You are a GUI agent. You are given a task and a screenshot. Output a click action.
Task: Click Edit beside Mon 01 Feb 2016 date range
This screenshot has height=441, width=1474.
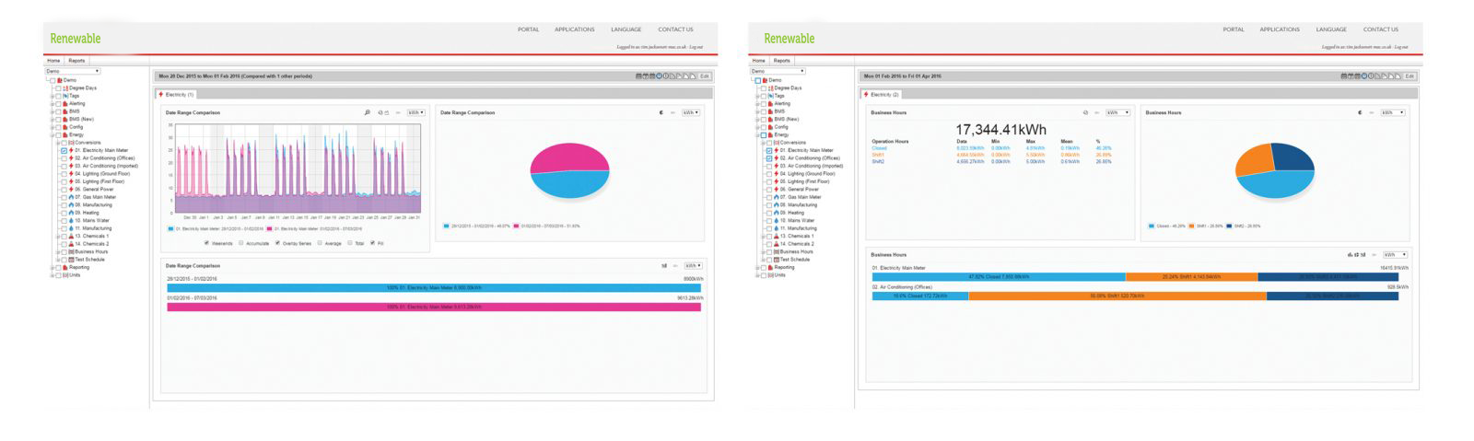(x=1410, y=76)
